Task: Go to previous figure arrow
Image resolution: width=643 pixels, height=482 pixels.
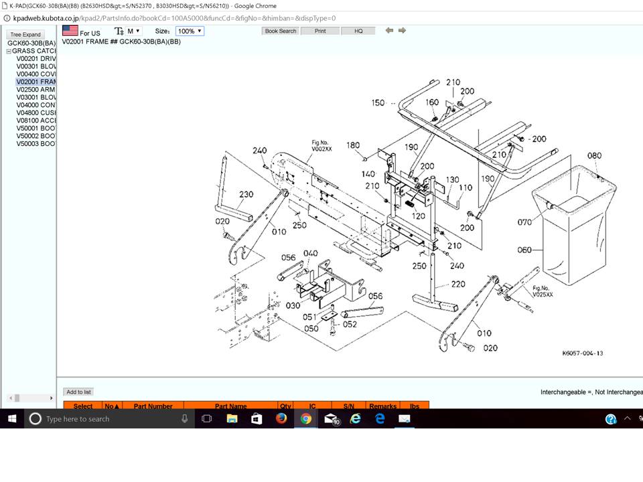Action: pos(389,30)
